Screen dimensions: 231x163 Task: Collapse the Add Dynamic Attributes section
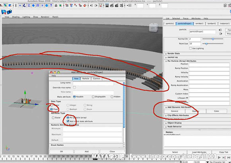pos(166,107)
